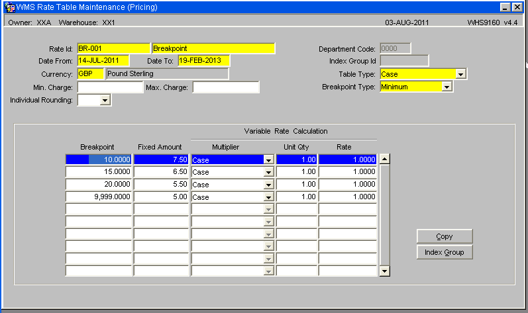Open Multiplier dropdown in the 9,999.0000 row
528x313 pixels.
pyautogui.click(x=268, y=197)
